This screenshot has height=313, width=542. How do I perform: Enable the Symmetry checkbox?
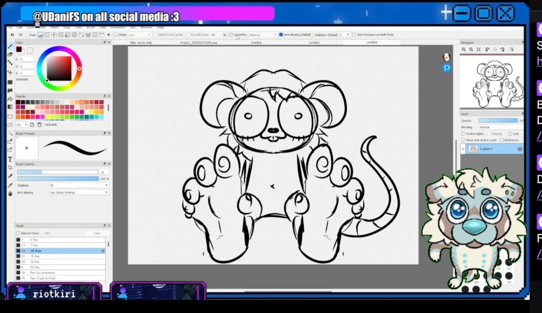pyautogui.click(x=230, y=35)
